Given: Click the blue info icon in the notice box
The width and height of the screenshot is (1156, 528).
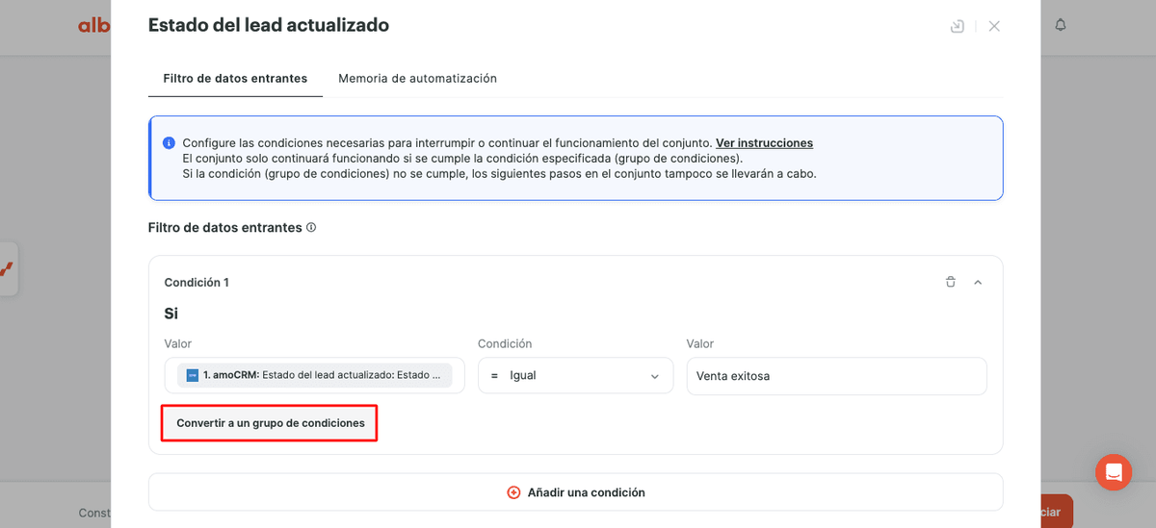Looking at the screenshot, I should point(169,142).
